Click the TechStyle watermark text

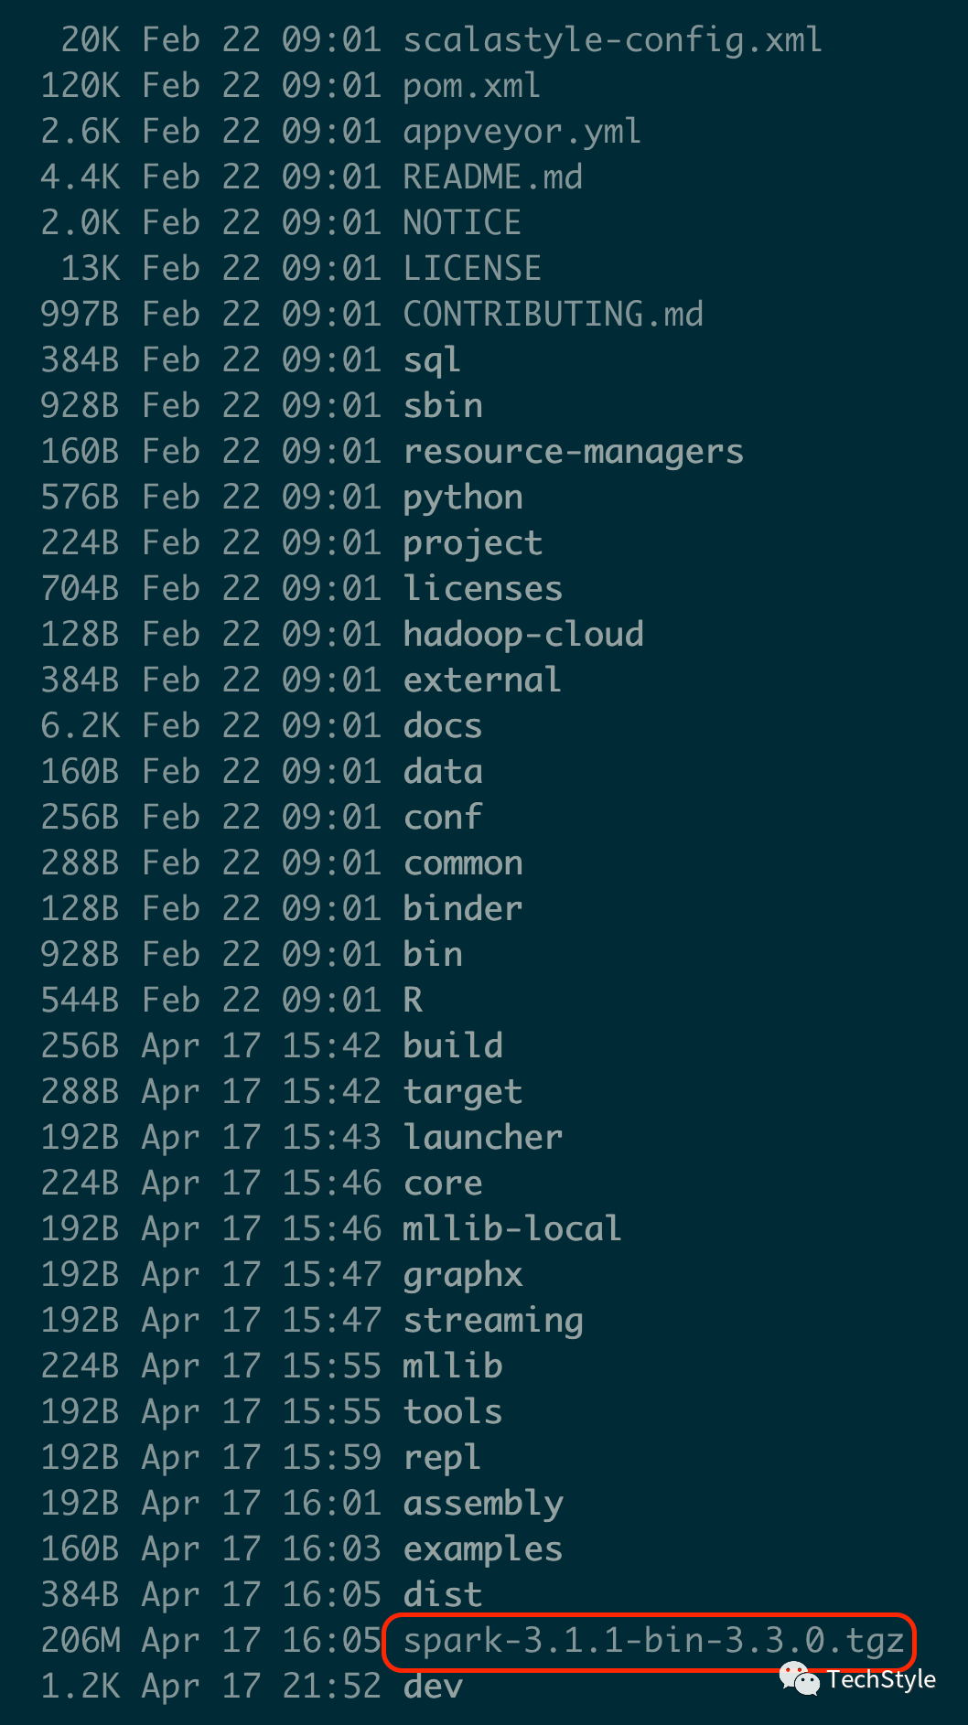point(881,1679)
